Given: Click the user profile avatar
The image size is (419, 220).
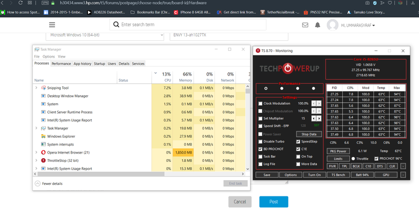Looking at the screenshot, I should click(x=332, y=25).
